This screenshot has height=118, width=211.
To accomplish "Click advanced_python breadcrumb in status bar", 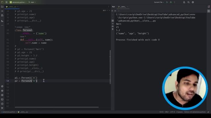I will 9,112.
